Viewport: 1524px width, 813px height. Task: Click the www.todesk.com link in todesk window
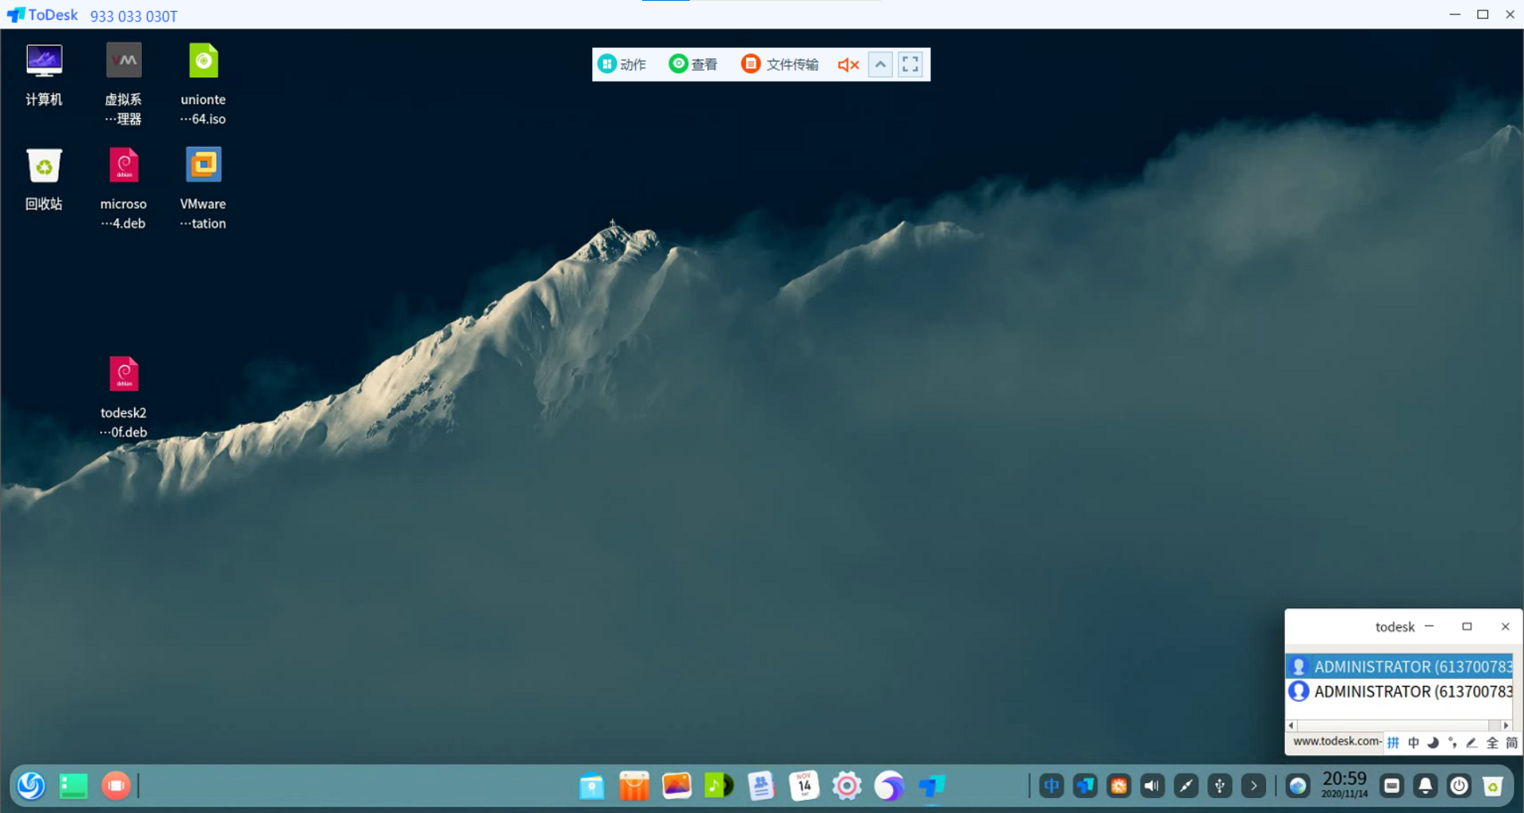pos(1337,741)
